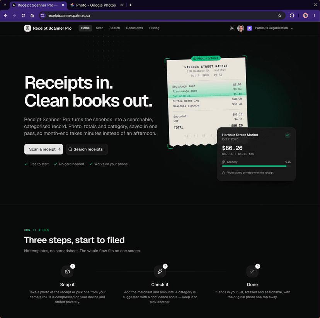Toggle the light/dark theme sun icon
This screenshot has height=318, width=320.
point(231,28)
